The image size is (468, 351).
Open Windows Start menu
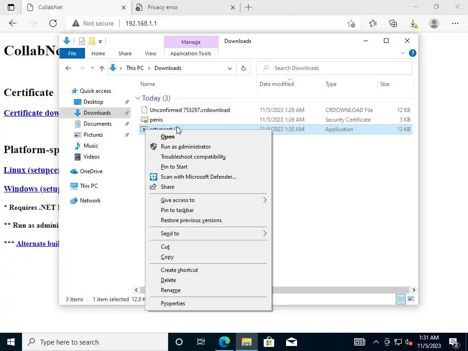pyautogui.click(x=11, y=342)
